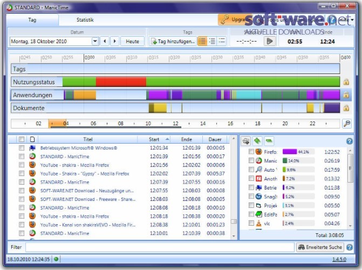Screen dimensions: 362x270
Task: Expand the date picker dropdown
Action: pos(95,42)
